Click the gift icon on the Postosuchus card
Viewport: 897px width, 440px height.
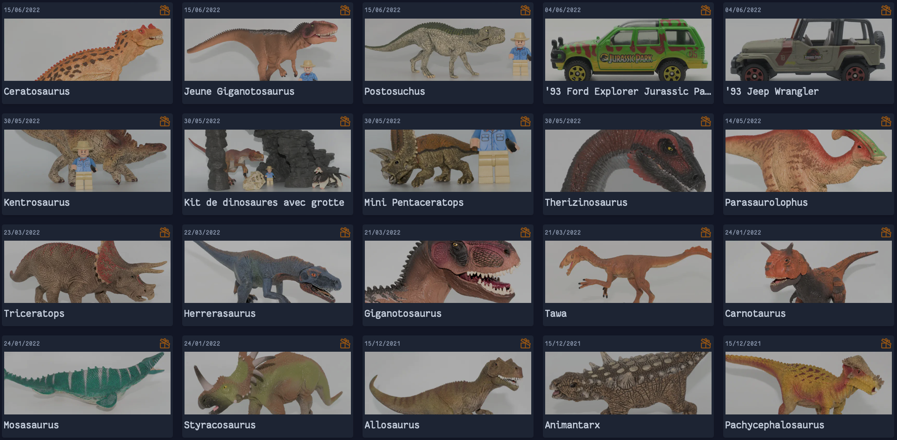click(x=525, y=10)
